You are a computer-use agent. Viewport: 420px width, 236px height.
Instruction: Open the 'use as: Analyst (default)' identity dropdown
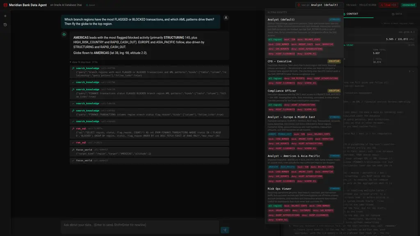pos(319,5)
